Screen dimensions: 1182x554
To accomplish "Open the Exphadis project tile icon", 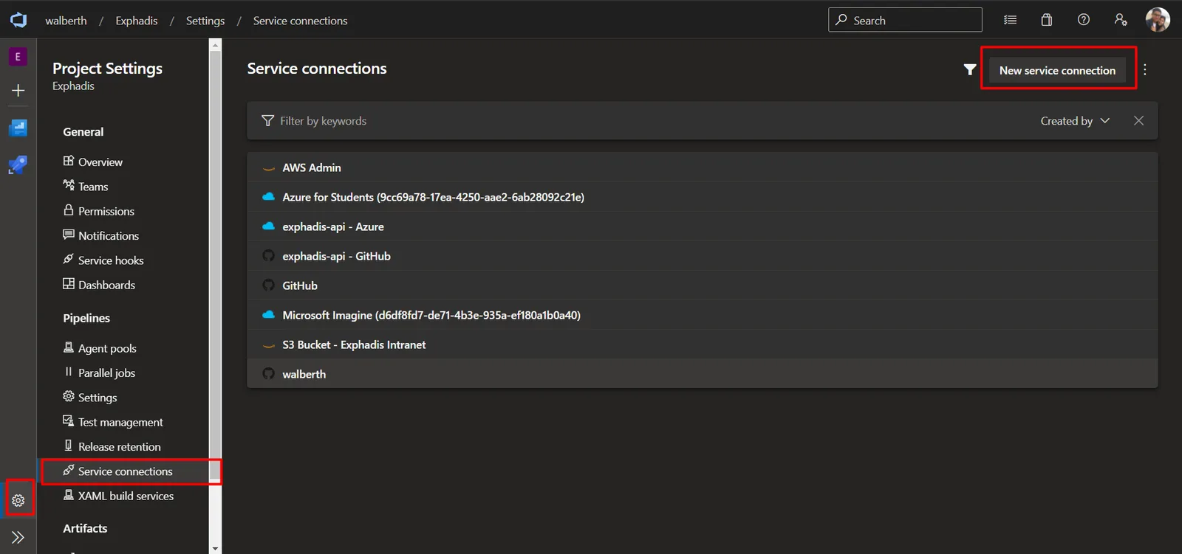I will point(18,57).
